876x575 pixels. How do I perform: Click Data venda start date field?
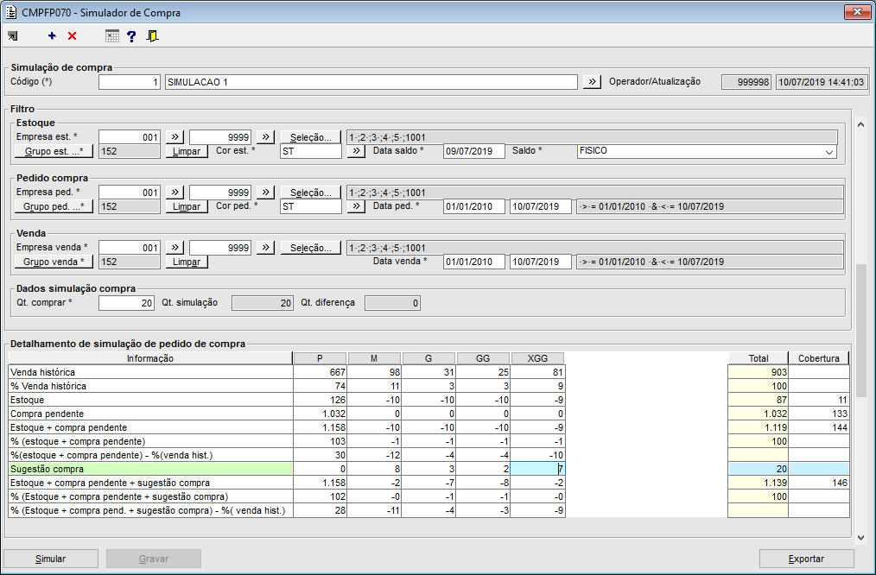click(473, 262)
